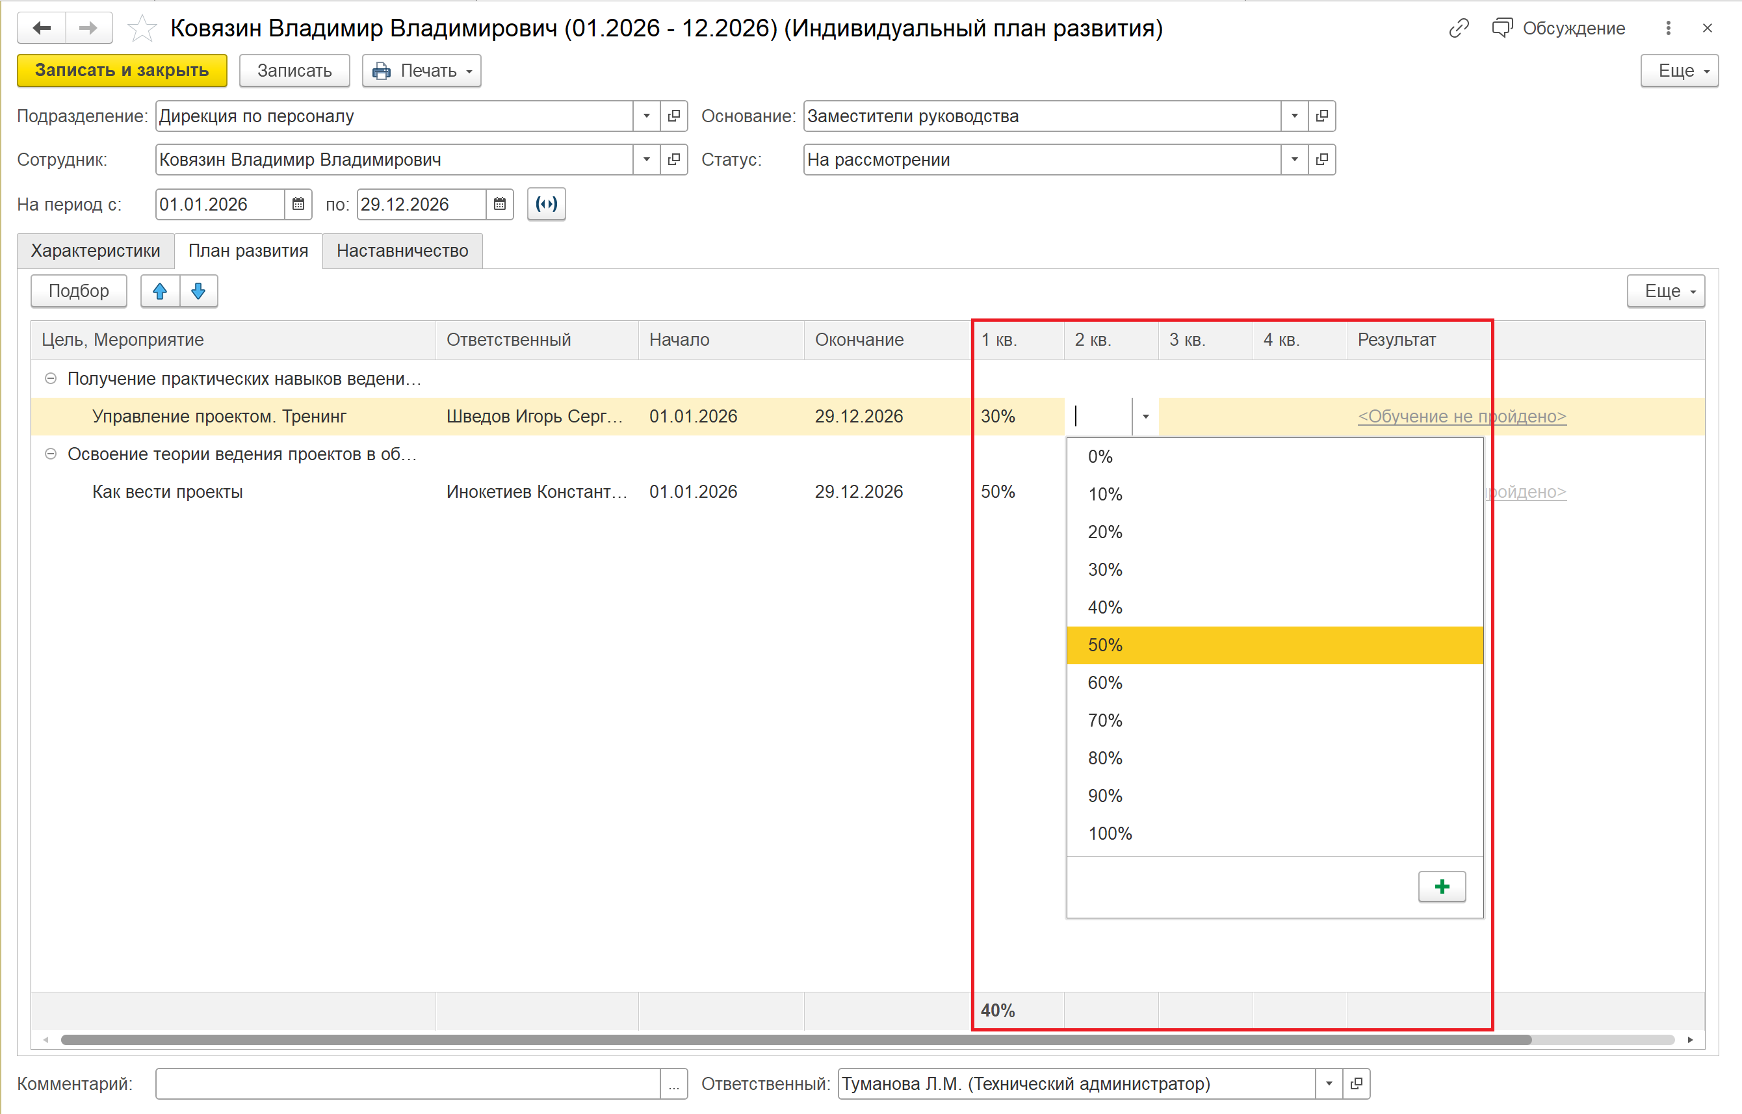Open the Подразделение field's linked item
Image resolution: width=1742 pixels, height=1114 pixels.
(673, 116)
